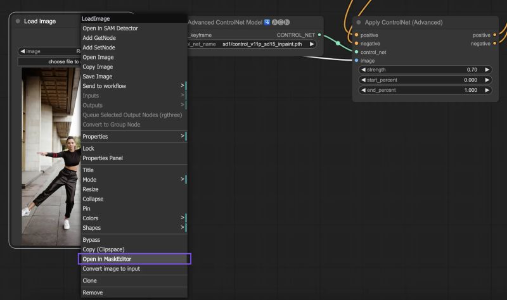Viewport: 507px width, 300px height.
Task: Click the image input connector dot
Action: tap(356, 60)
